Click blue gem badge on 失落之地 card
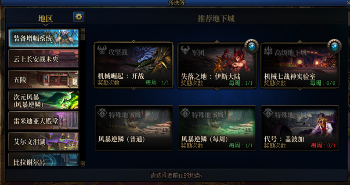The height and width of the screenshot is (185, 350). [x=251, y=46]
